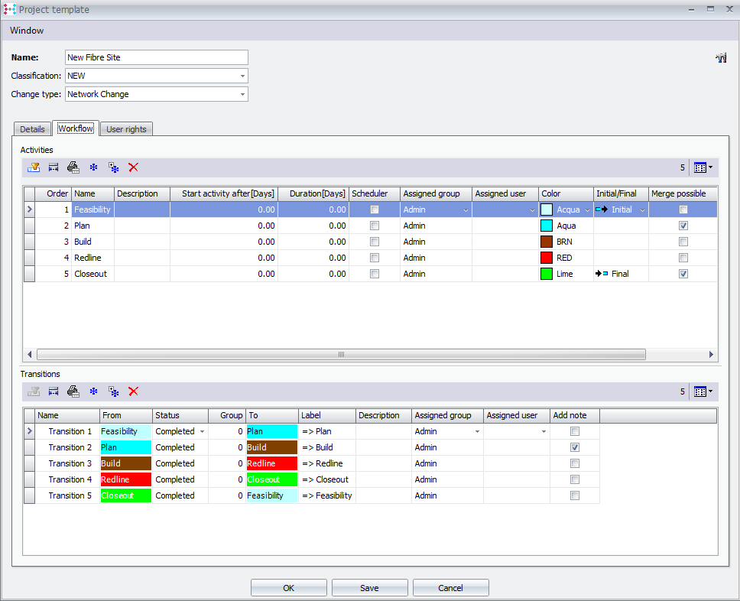The image size is (740, 601).
Task: Click the Initial arrow icon in Feasibility row
Action: (x=601, y=210)
